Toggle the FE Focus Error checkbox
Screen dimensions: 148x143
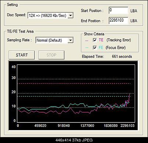tap(95, 48)
